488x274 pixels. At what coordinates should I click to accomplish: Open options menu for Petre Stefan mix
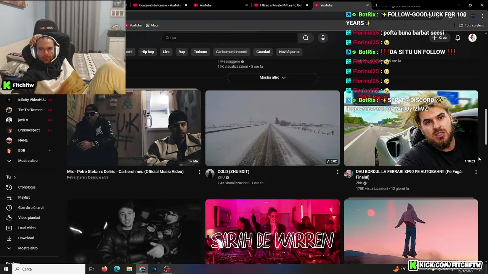[x=199, y=172]
